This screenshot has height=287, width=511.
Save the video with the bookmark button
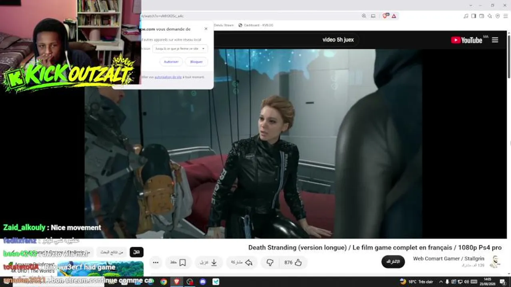(178, 262)
